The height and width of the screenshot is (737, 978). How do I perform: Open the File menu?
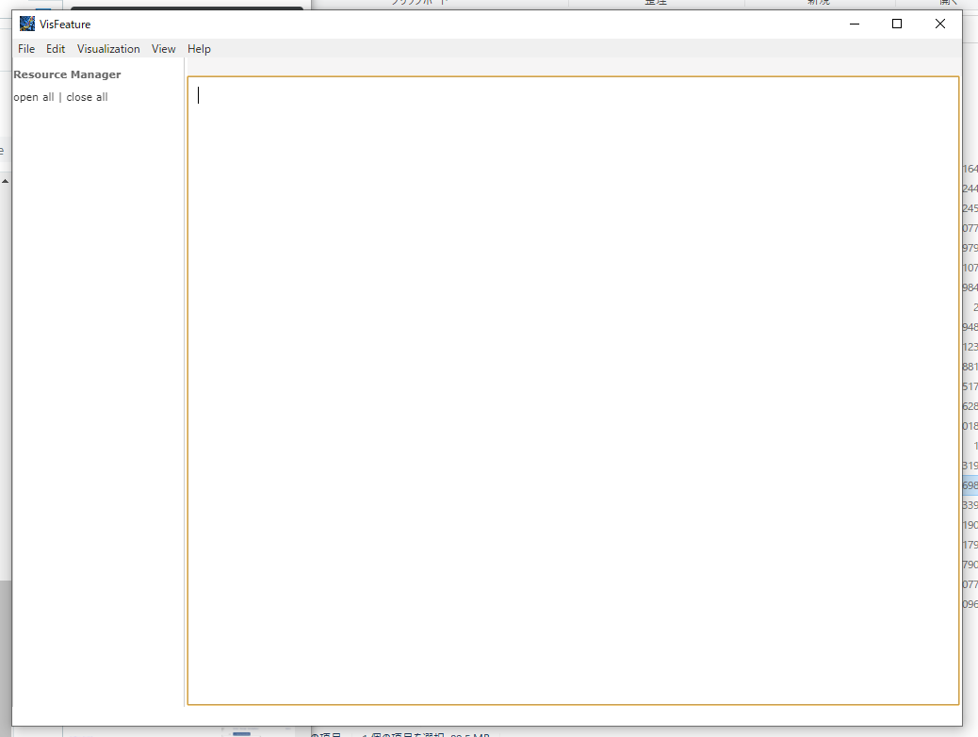(26, 49)
